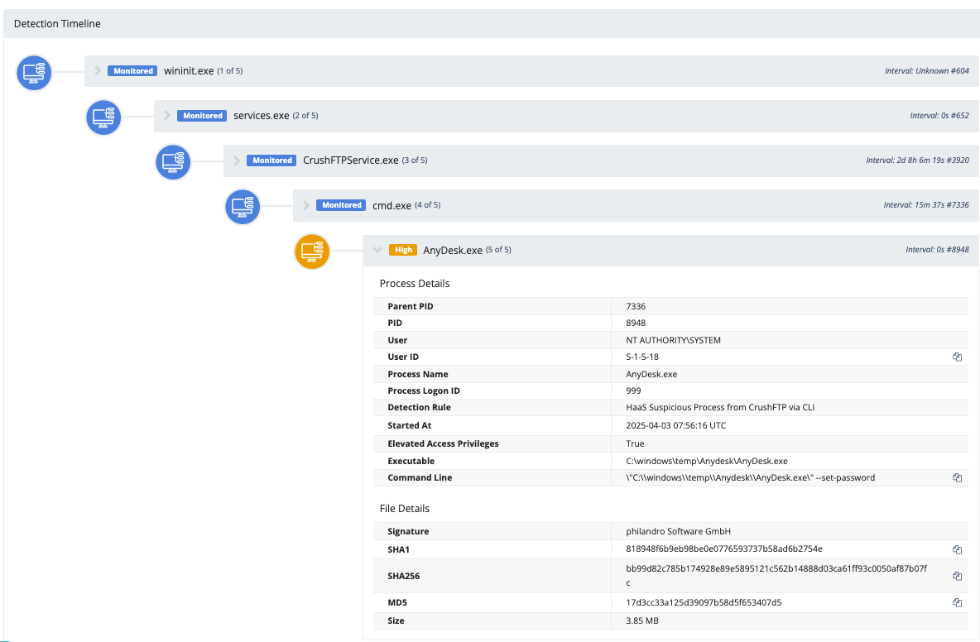Click the Signature field label

click(408, 531)
